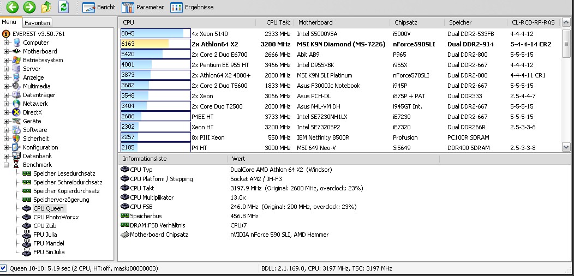Switch to the Menü tab

(9, 22)
